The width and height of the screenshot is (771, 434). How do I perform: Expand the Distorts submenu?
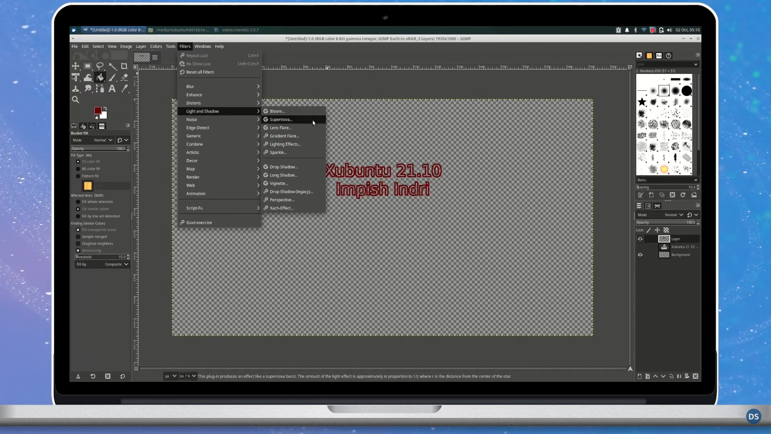coord(220,103)
